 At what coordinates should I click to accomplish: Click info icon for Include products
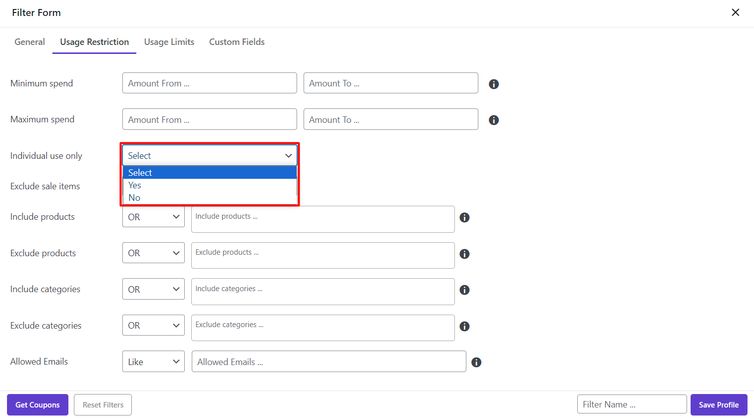[464, 217]
